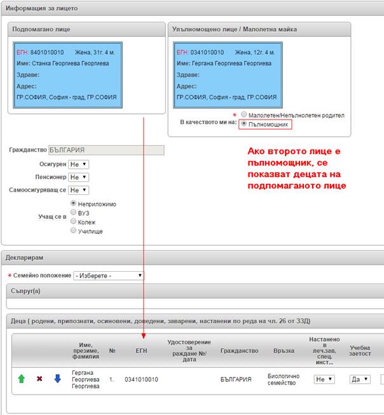Click the Упълномощено лице blue info card
This screenshot has height=415, width=384.
coord(228,75)
